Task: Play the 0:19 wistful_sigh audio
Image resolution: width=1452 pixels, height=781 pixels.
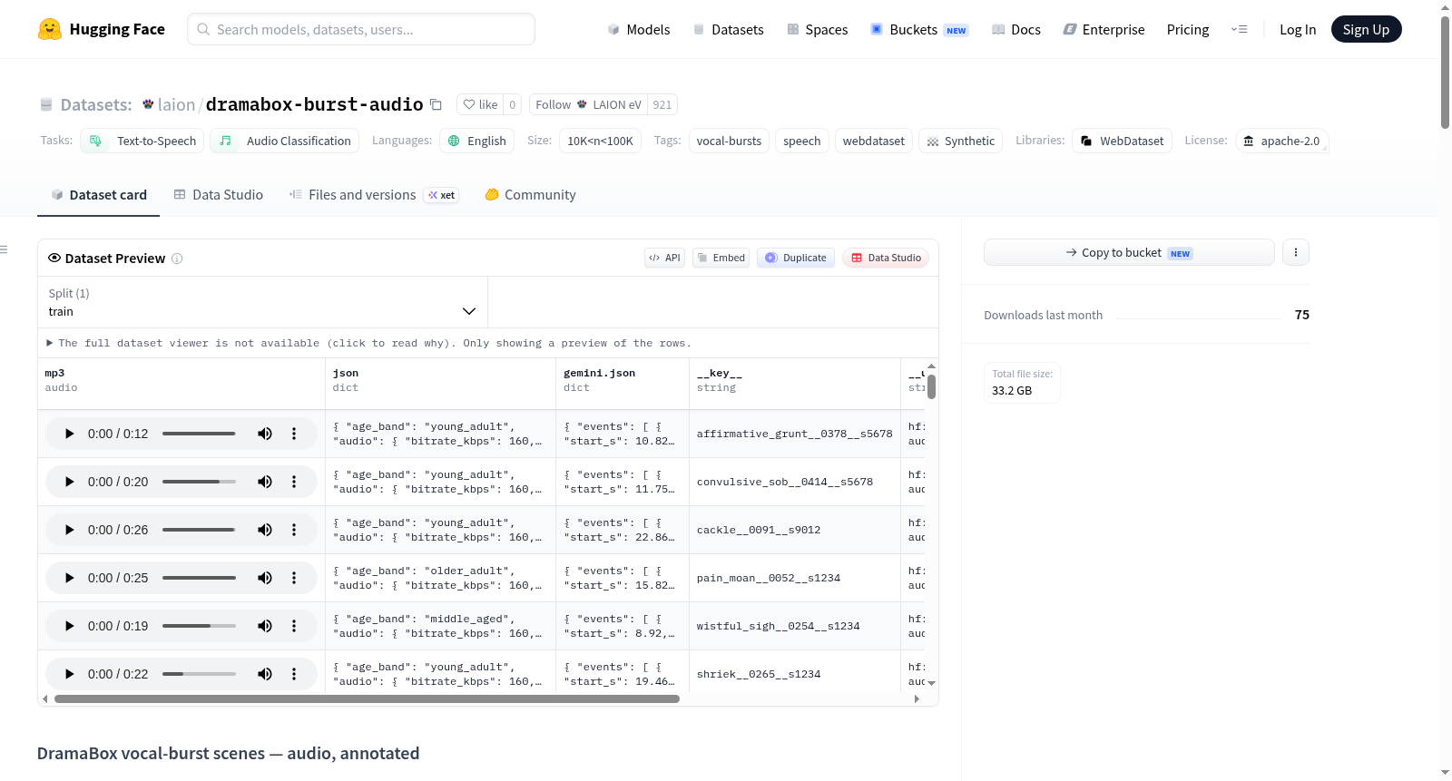Action: (x=69, y=626)
